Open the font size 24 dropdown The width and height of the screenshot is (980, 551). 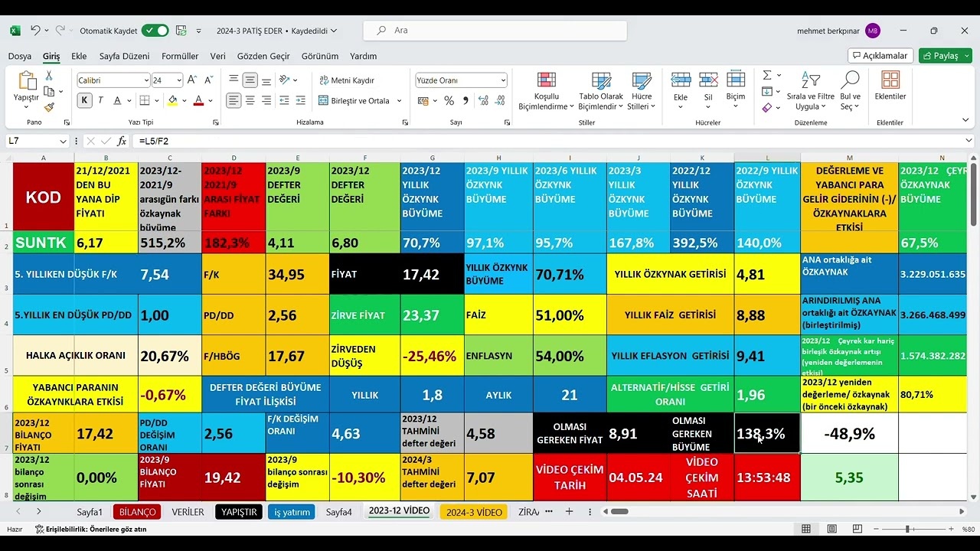(179, 80)
